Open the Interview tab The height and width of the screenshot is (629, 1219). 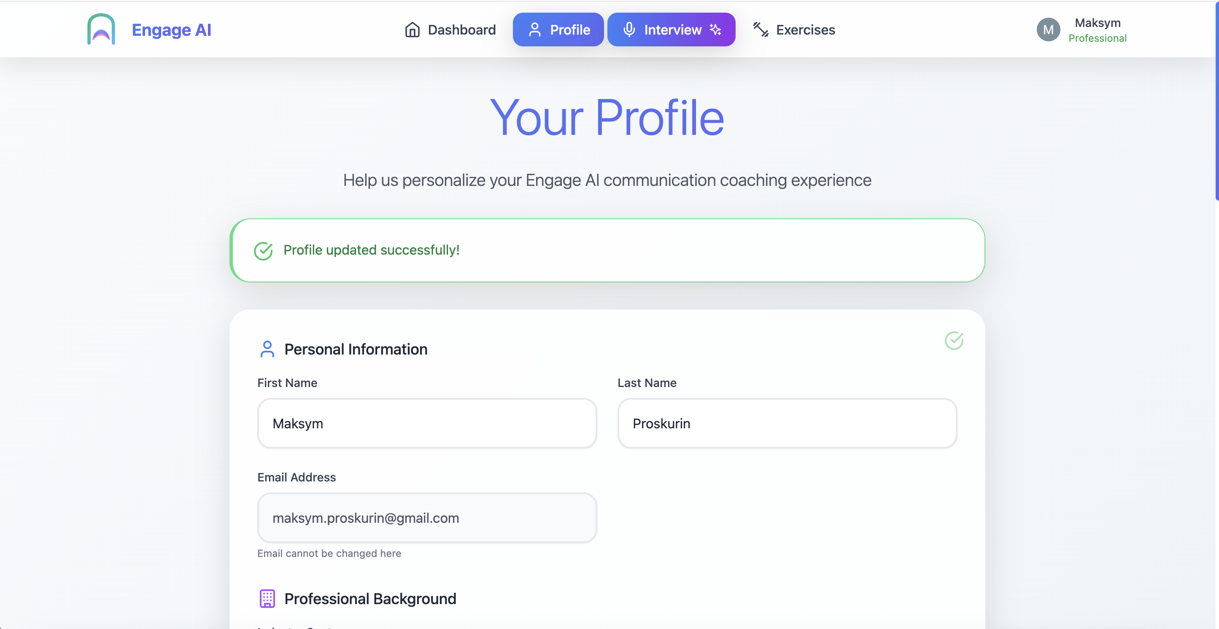(672, 30)
